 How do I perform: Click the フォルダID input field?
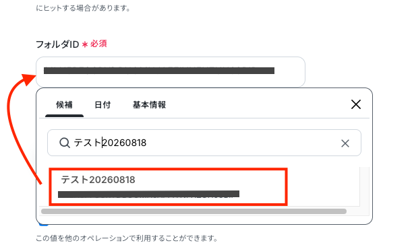tap(171, 71)
